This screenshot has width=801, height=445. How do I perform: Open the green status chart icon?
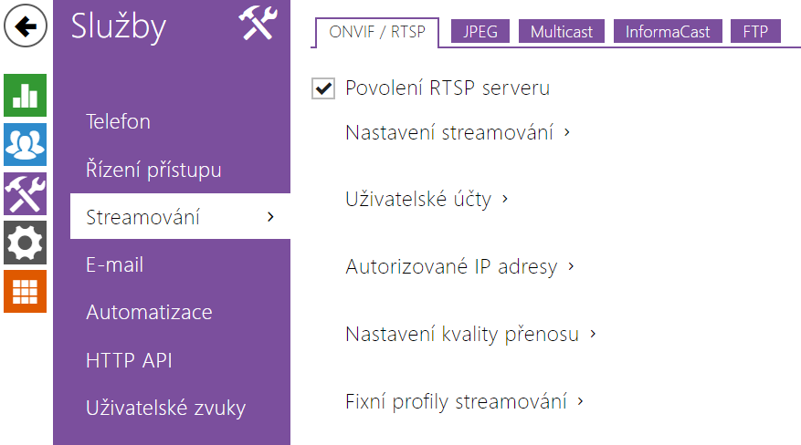point(25,96)
